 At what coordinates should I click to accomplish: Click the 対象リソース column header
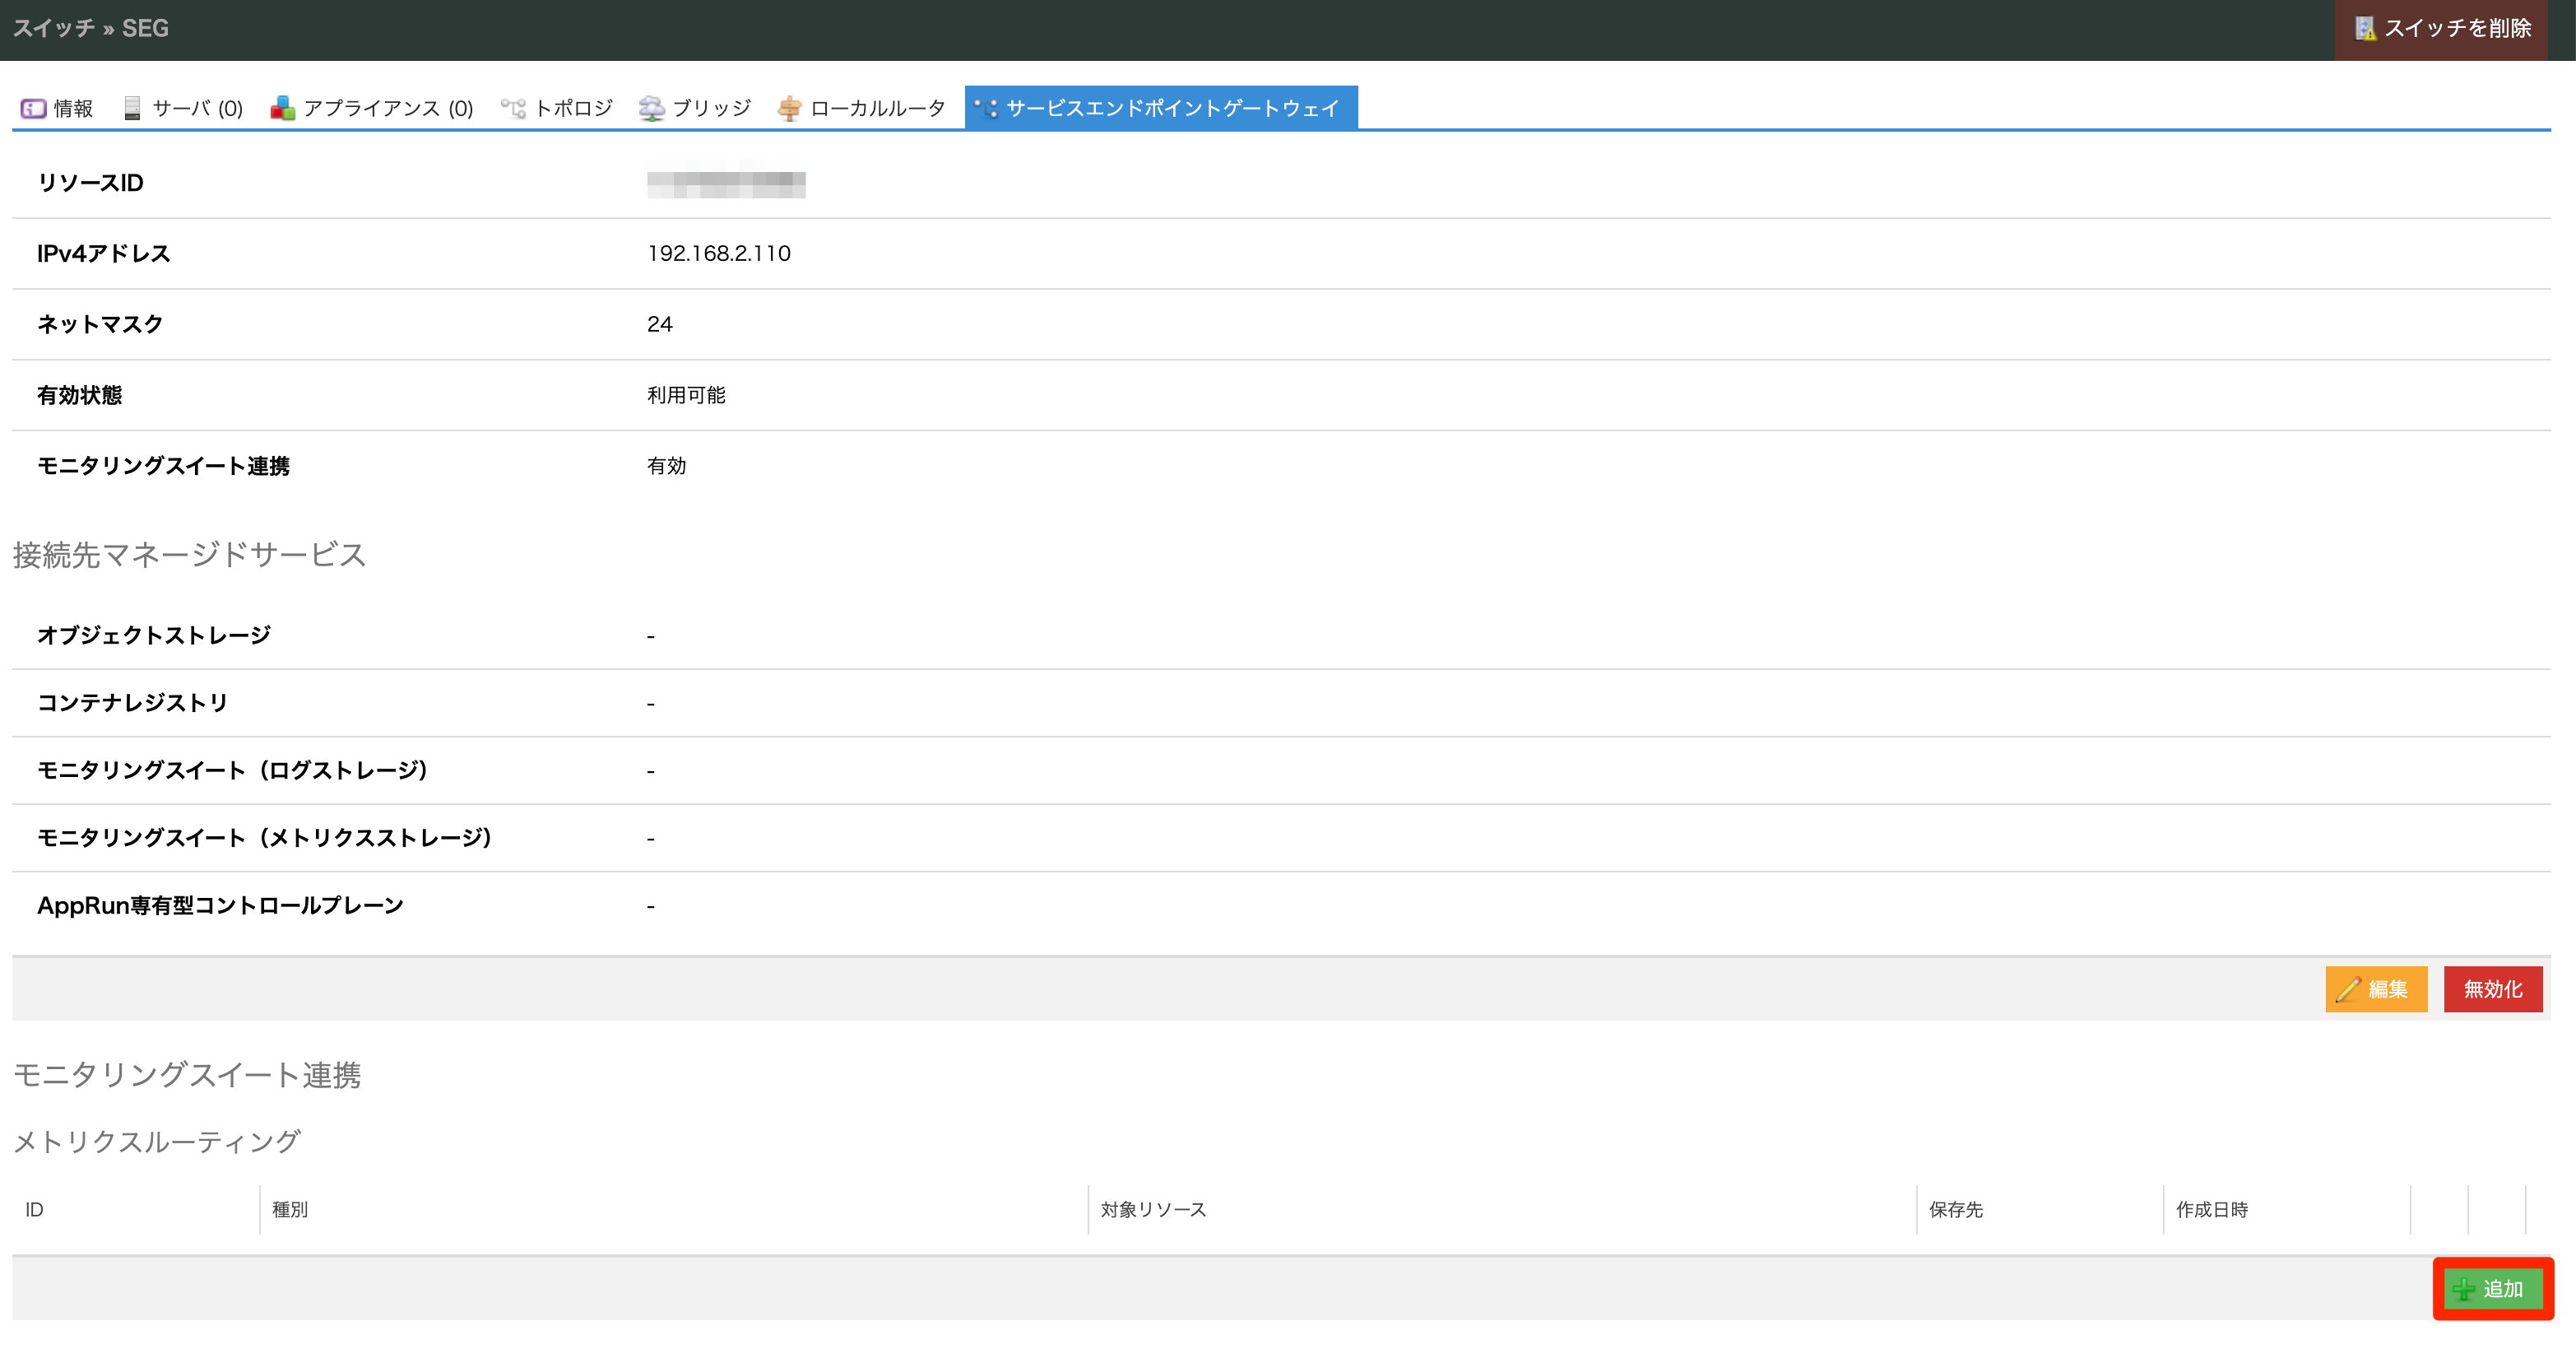coord(1153,1209)
